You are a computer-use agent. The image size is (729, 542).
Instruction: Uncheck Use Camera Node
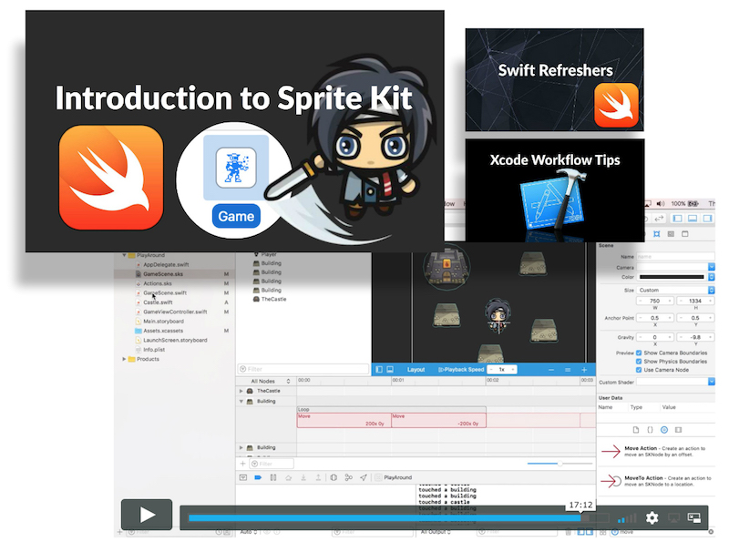coord(639,370)
